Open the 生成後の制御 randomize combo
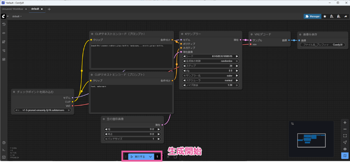The height and width of the screenshot is (162, 350). [211, 61]
